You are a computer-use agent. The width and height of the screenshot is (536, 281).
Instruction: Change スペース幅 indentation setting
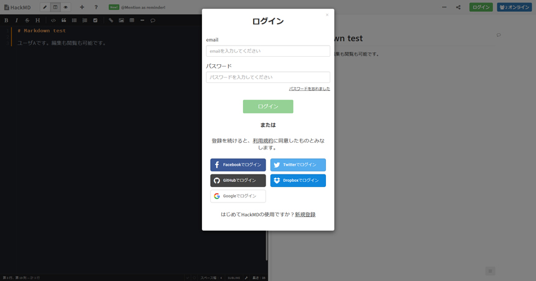click(211, 278)
